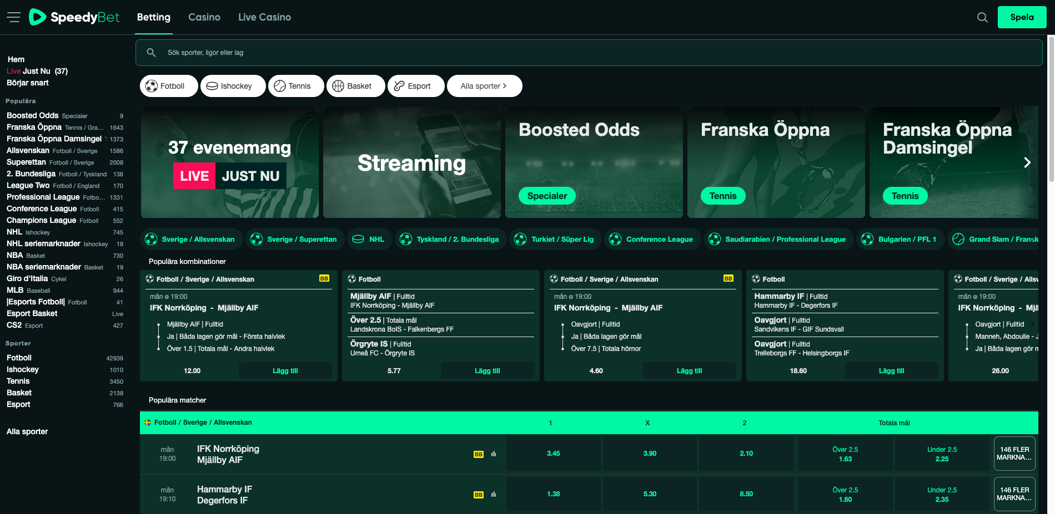1055x514 pixels.
Task: Switch to the Live Casino tab
Action: point(264,17)
